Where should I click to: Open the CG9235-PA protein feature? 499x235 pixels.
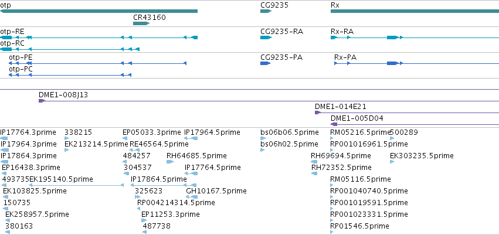tap(265, 63)
